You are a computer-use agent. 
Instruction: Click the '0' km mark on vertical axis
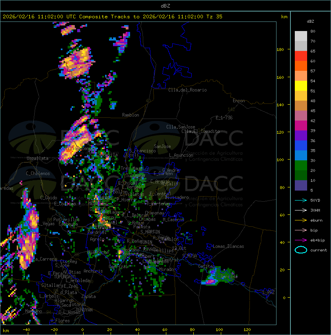(284, 298)
